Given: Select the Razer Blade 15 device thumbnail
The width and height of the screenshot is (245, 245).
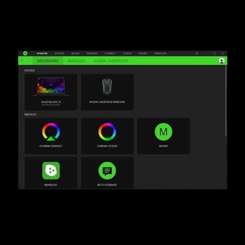Looking at the screenshot, I should pos(51,87).
